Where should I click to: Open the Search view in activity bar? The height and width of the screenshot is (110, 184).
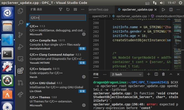tap(20, 23)
